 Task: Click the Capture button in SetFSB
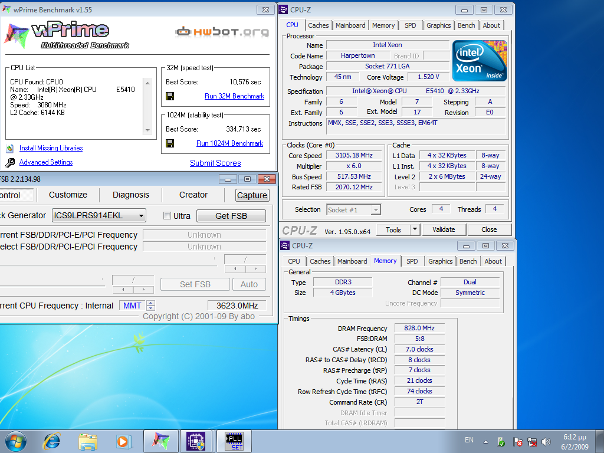(x=252, y=195)
